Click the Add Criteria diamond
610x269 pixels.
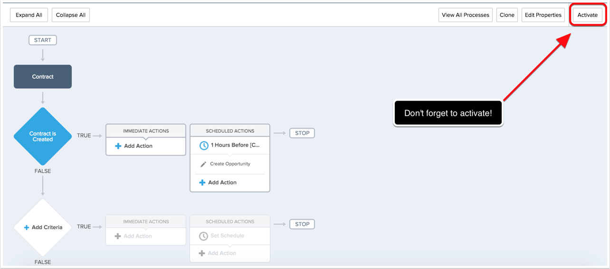click(43, 227)
